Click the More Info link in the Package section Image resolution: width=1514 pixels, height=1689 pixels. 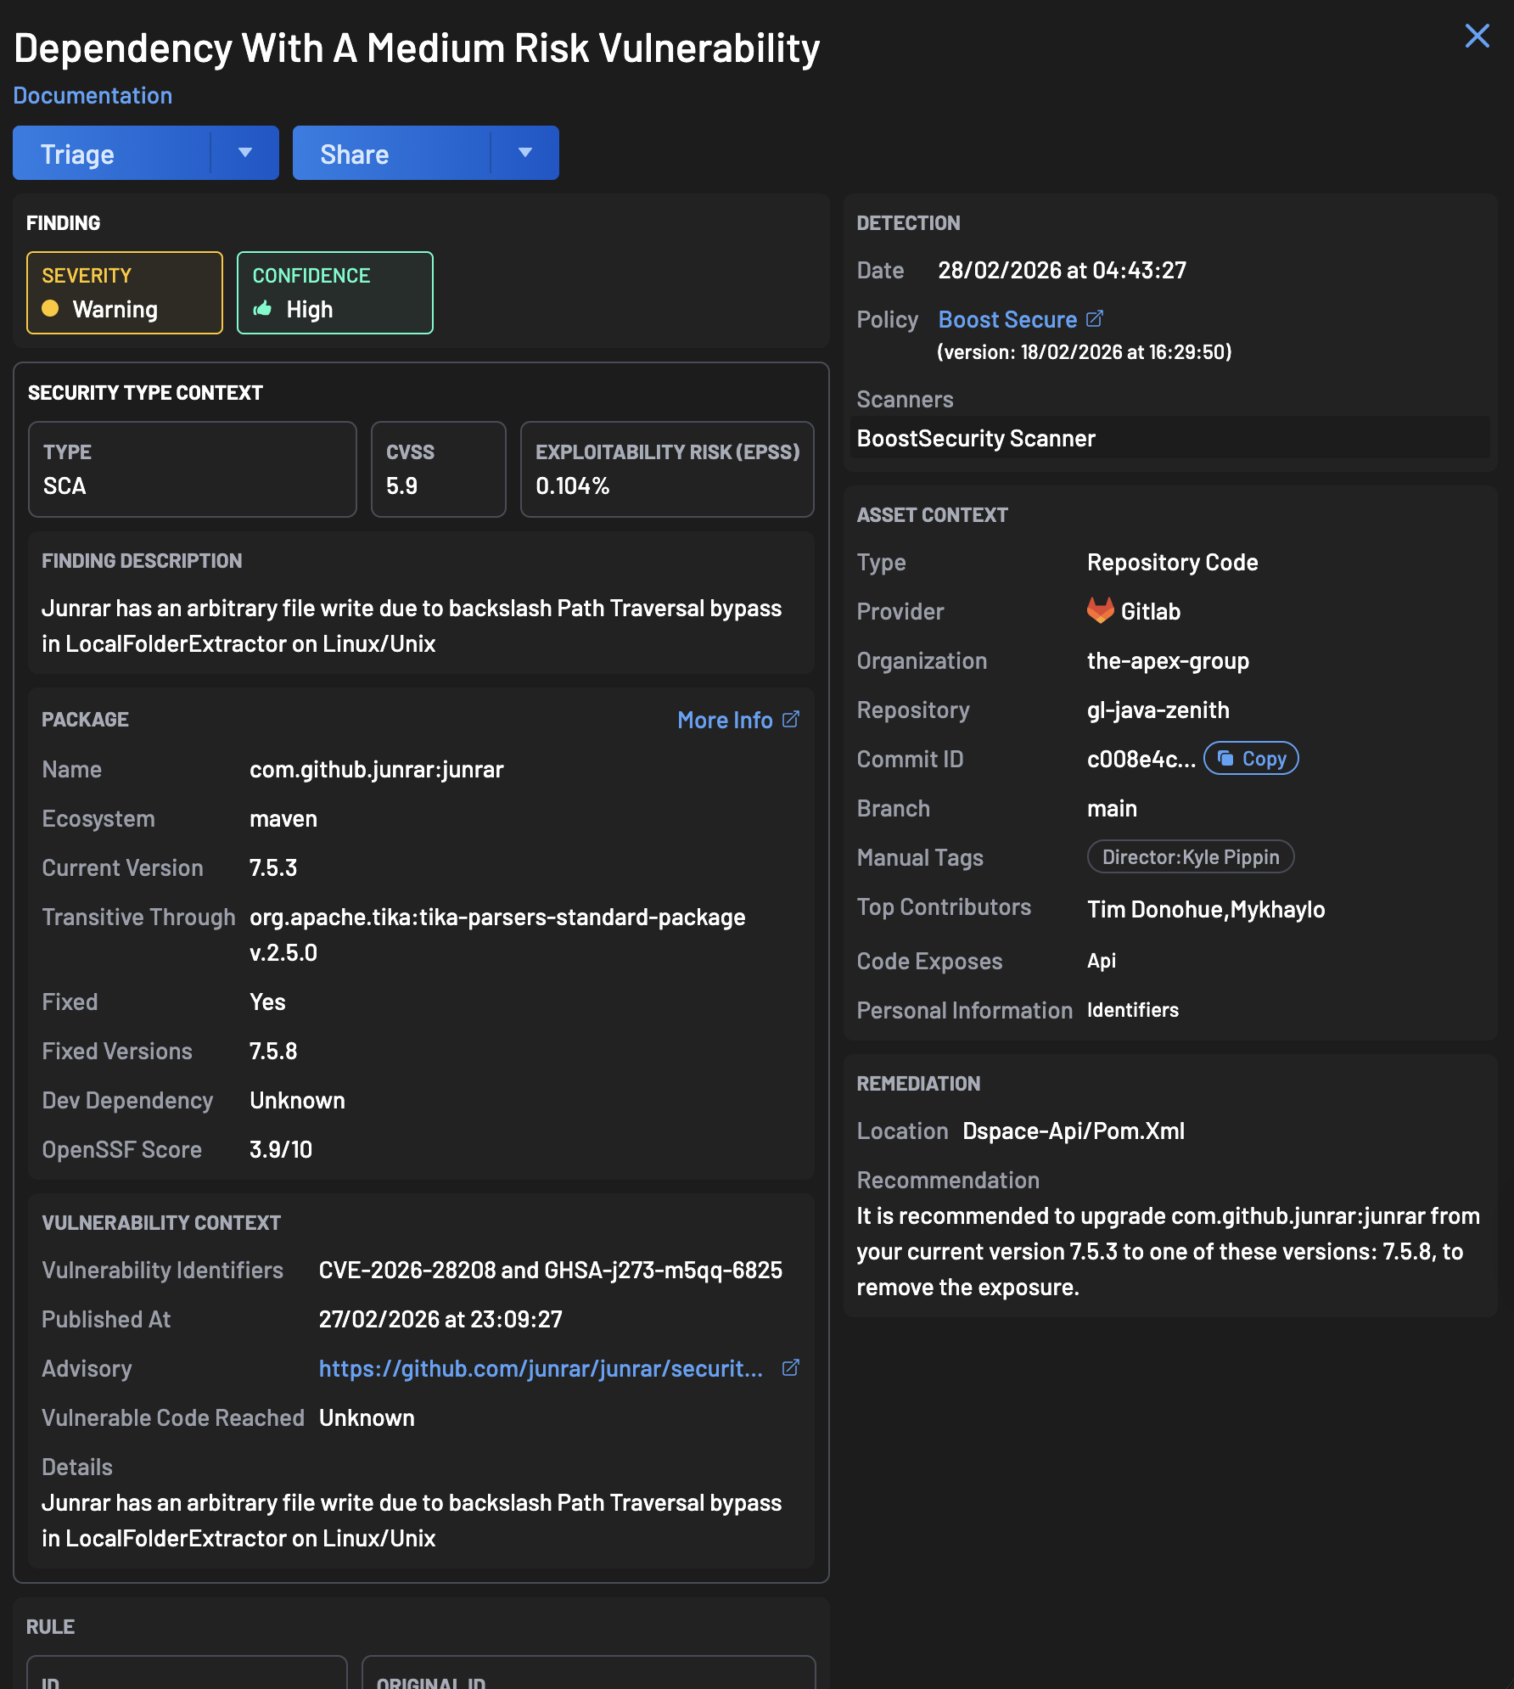point(725,719)
